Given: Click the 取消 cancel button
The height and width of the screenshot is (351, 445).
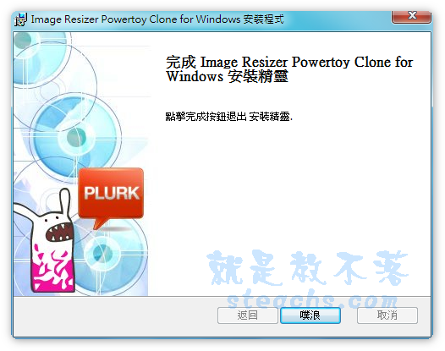Looking at the screenshot, I should [387, 315].
